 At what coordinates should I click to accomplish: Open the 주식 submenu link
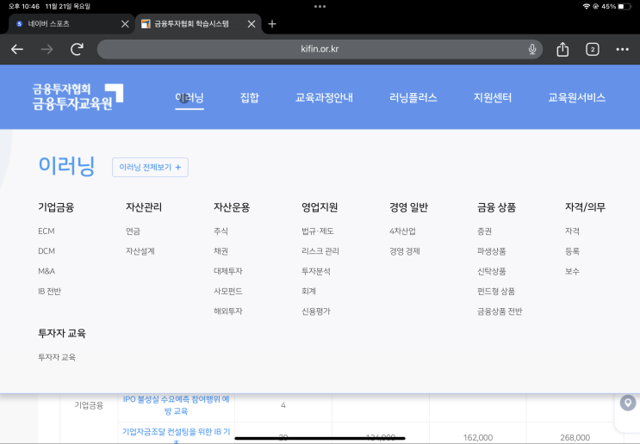point(221,231)
